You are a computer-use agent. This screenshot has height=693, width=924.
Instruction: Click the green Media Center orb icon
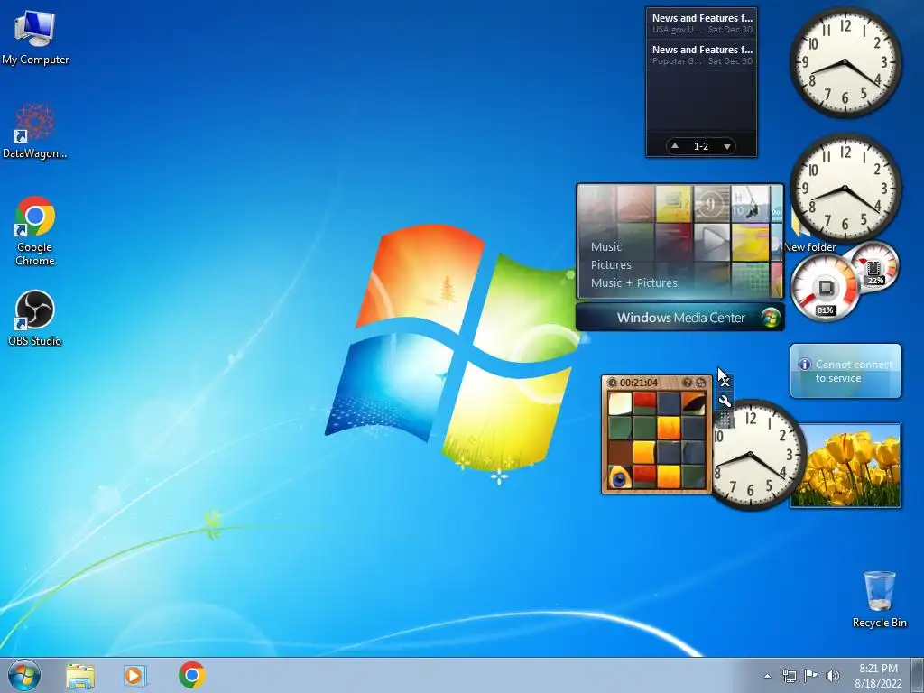[x=770, y=318]
